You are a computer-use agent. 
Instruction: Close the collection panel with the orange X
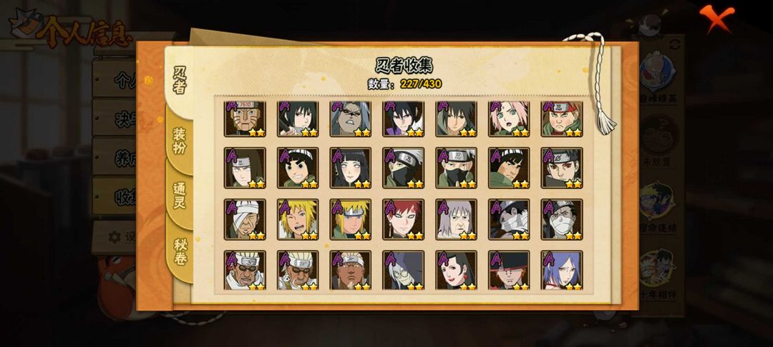point(716,18)
